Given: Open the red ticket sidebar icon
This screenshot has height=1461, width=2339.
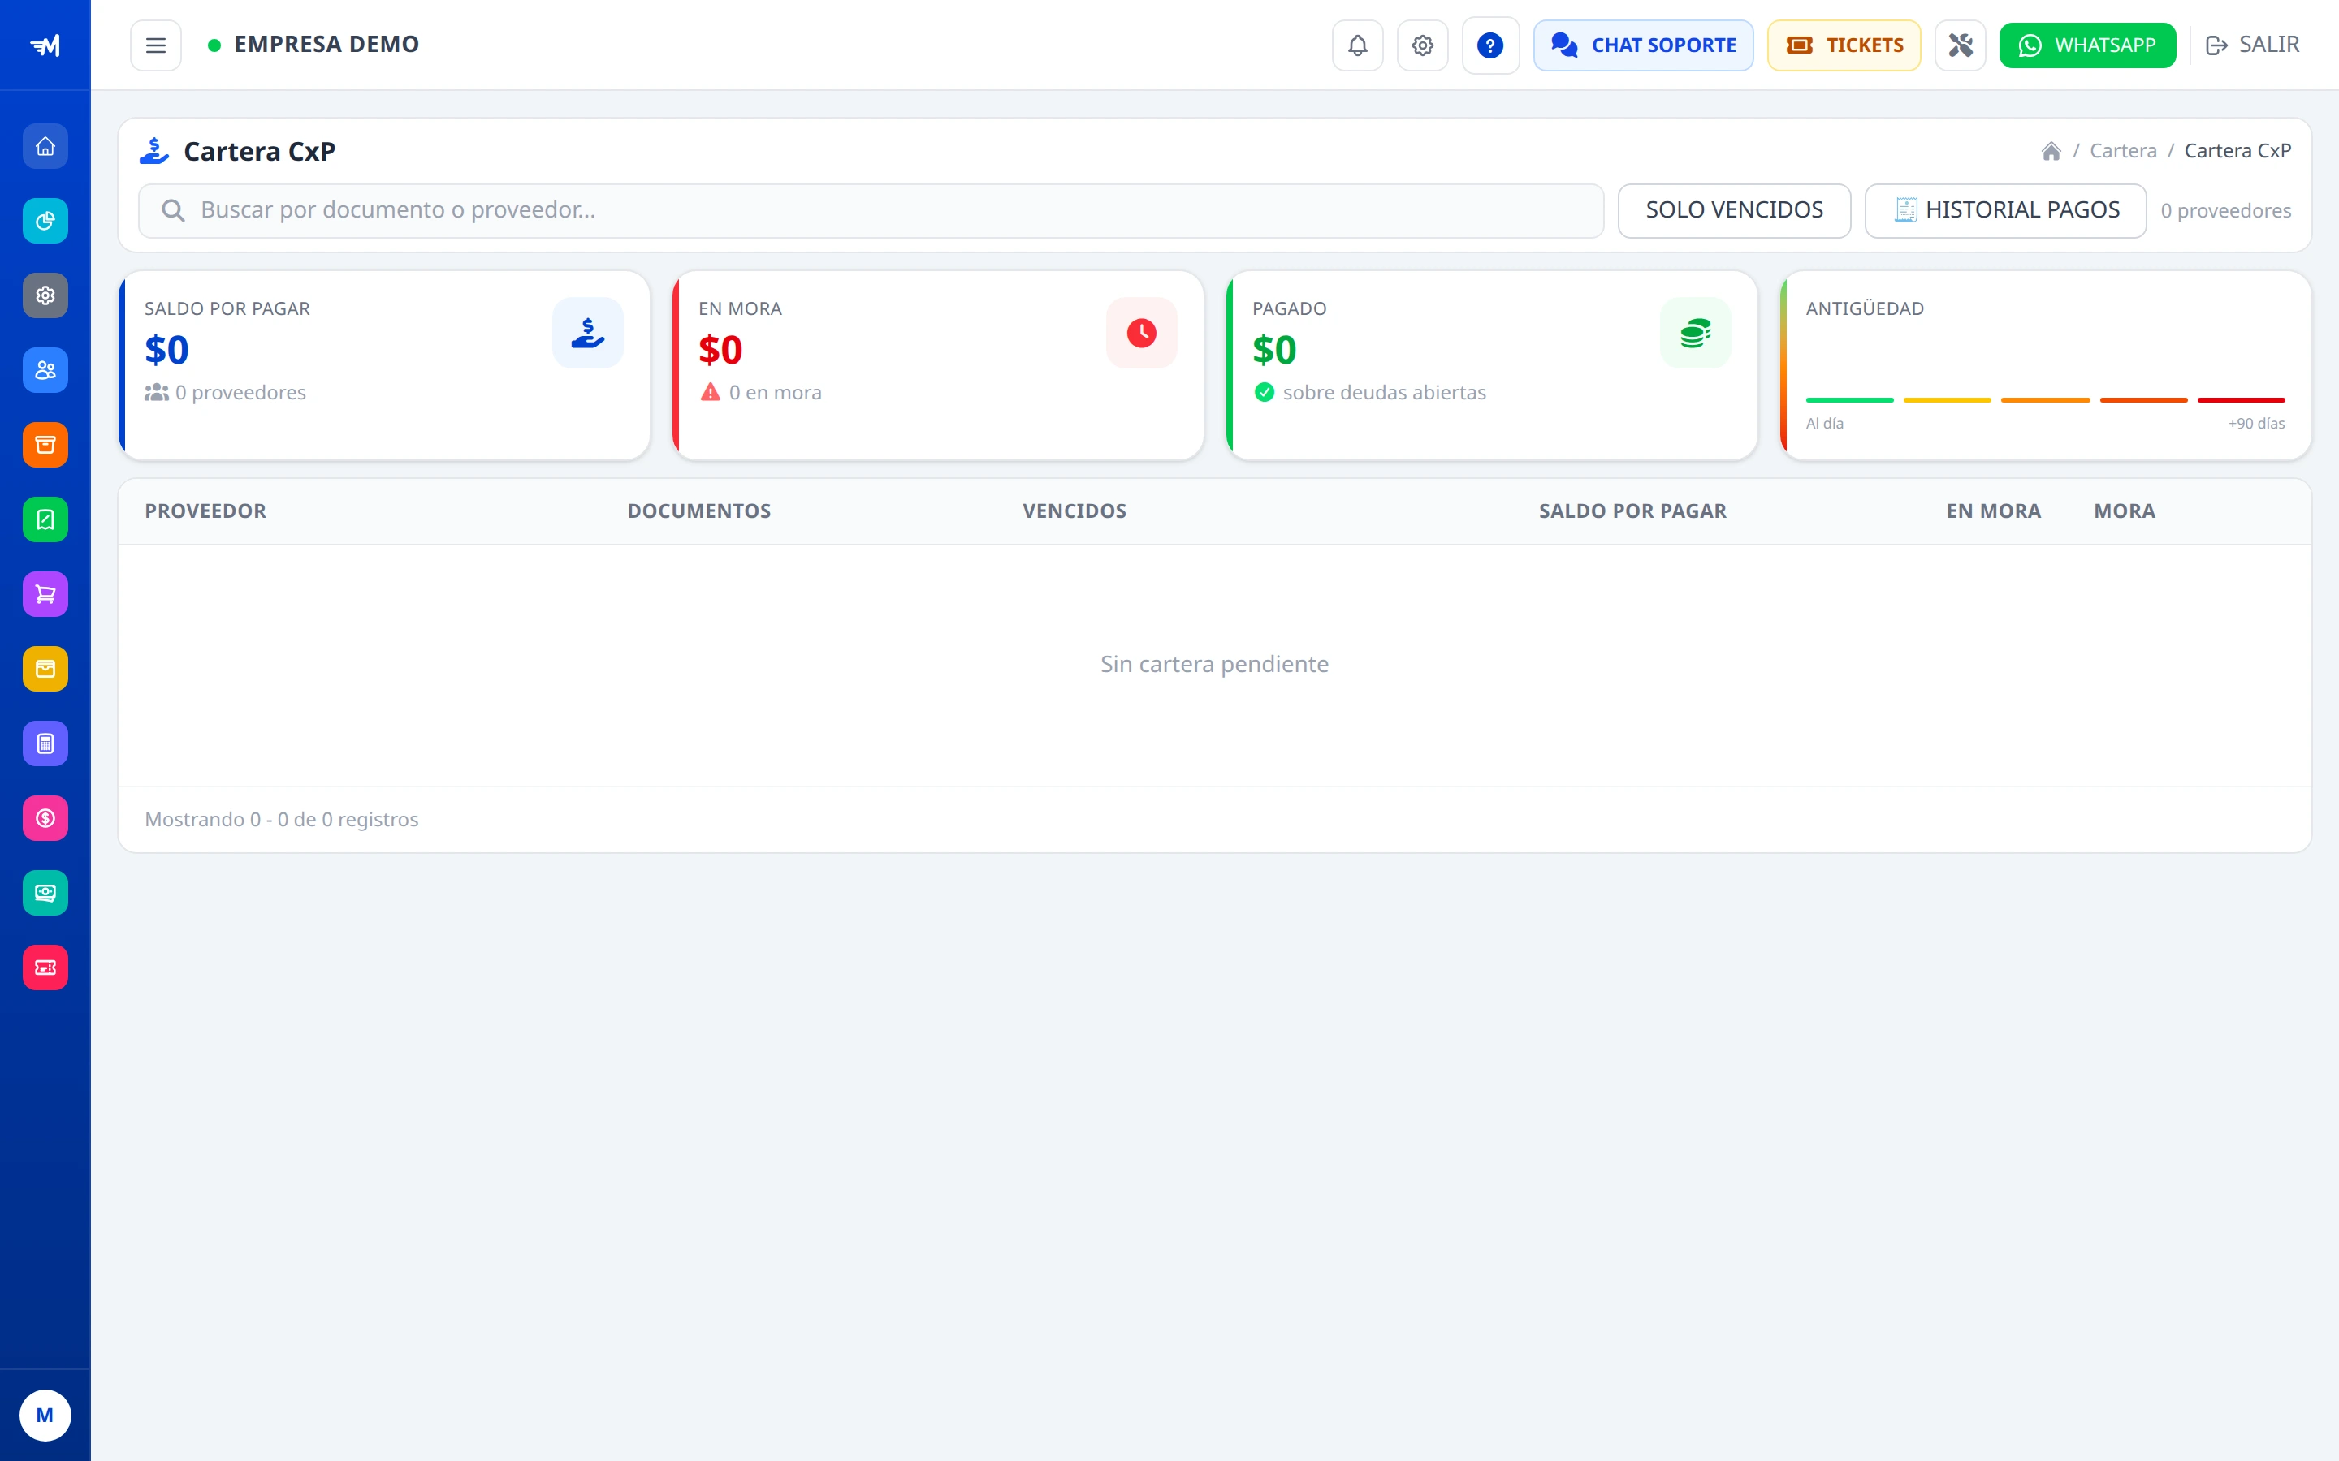Looking at the screenshot, I should [x=45, y=968].
